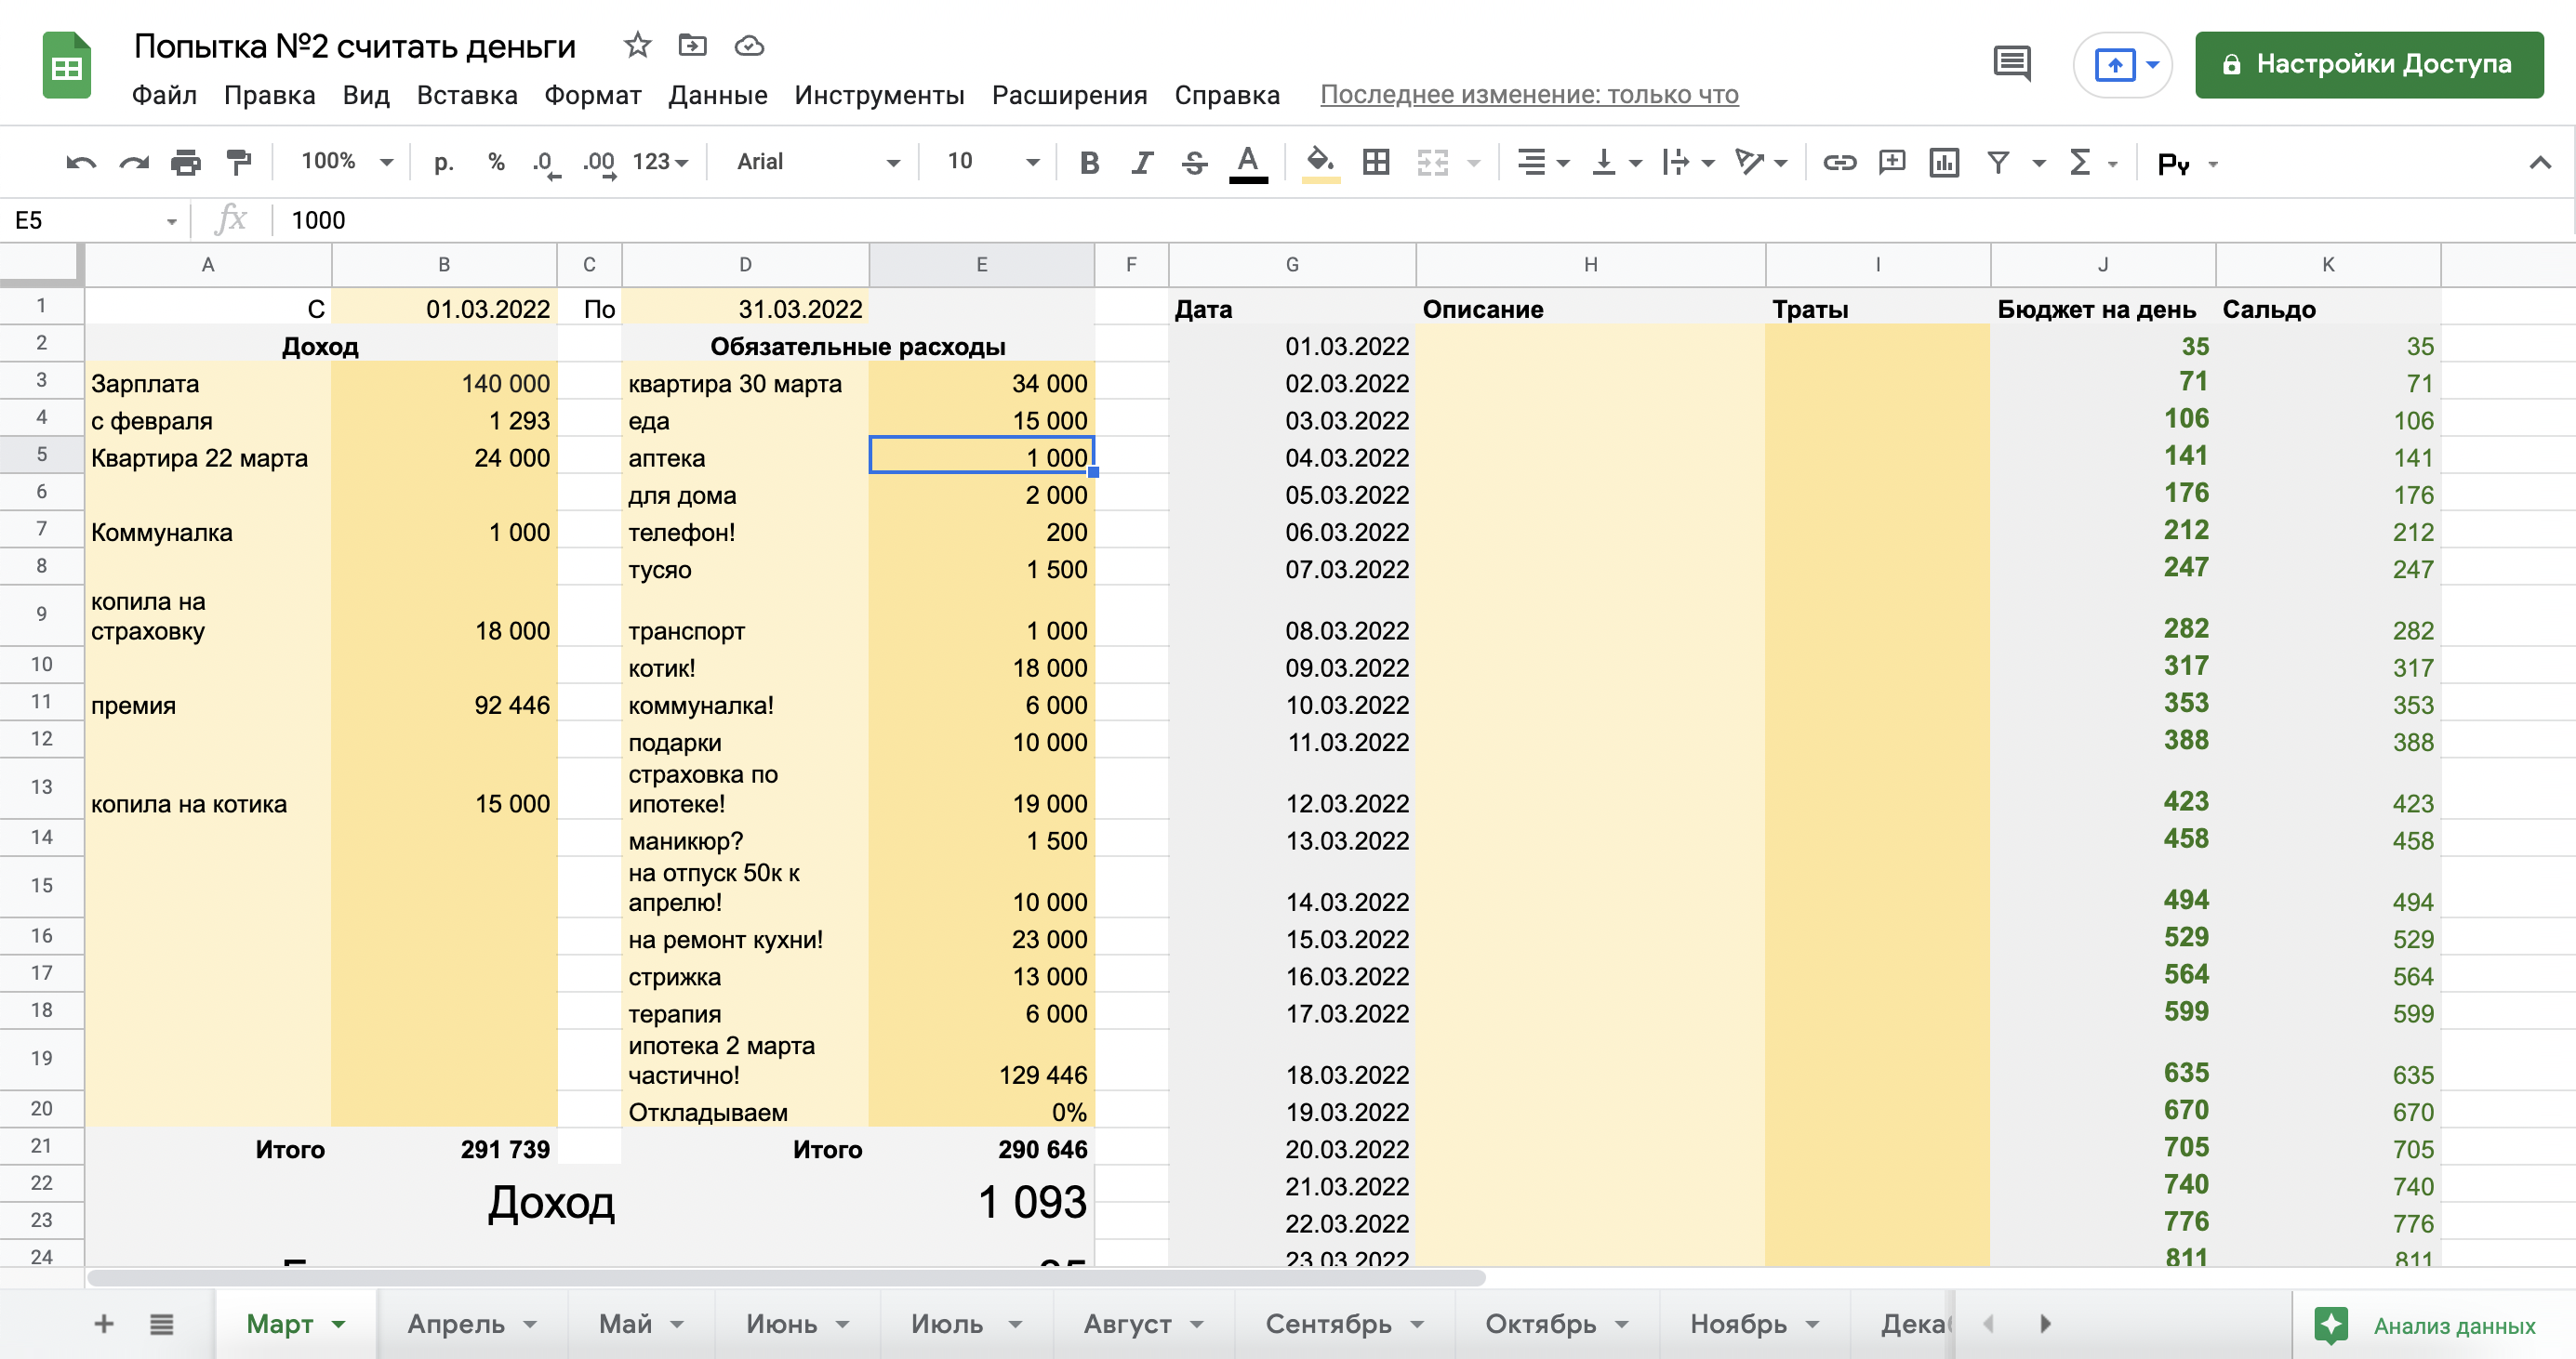Click the Redo icon
2576x1359 pixels.
click(x=133, y=162)
